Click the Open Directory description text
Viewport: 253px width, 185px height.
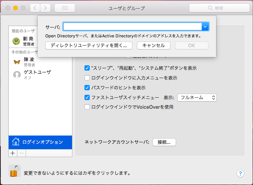point(123,36)
